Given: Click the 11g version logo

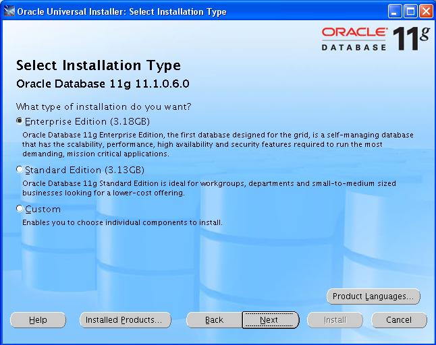Looking at the screenshot, I should tap(411, 39).
